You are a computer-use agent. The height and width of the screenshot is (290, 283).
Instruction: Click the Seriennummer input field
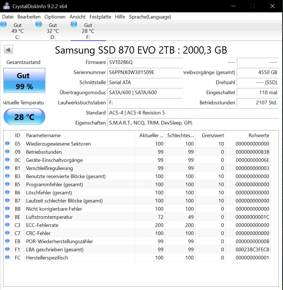pos(145,72)
